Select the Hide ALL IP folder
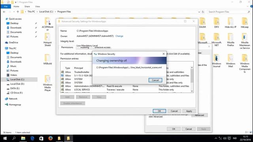This screenshot has height=142, width=253. (x=230, y=23)
